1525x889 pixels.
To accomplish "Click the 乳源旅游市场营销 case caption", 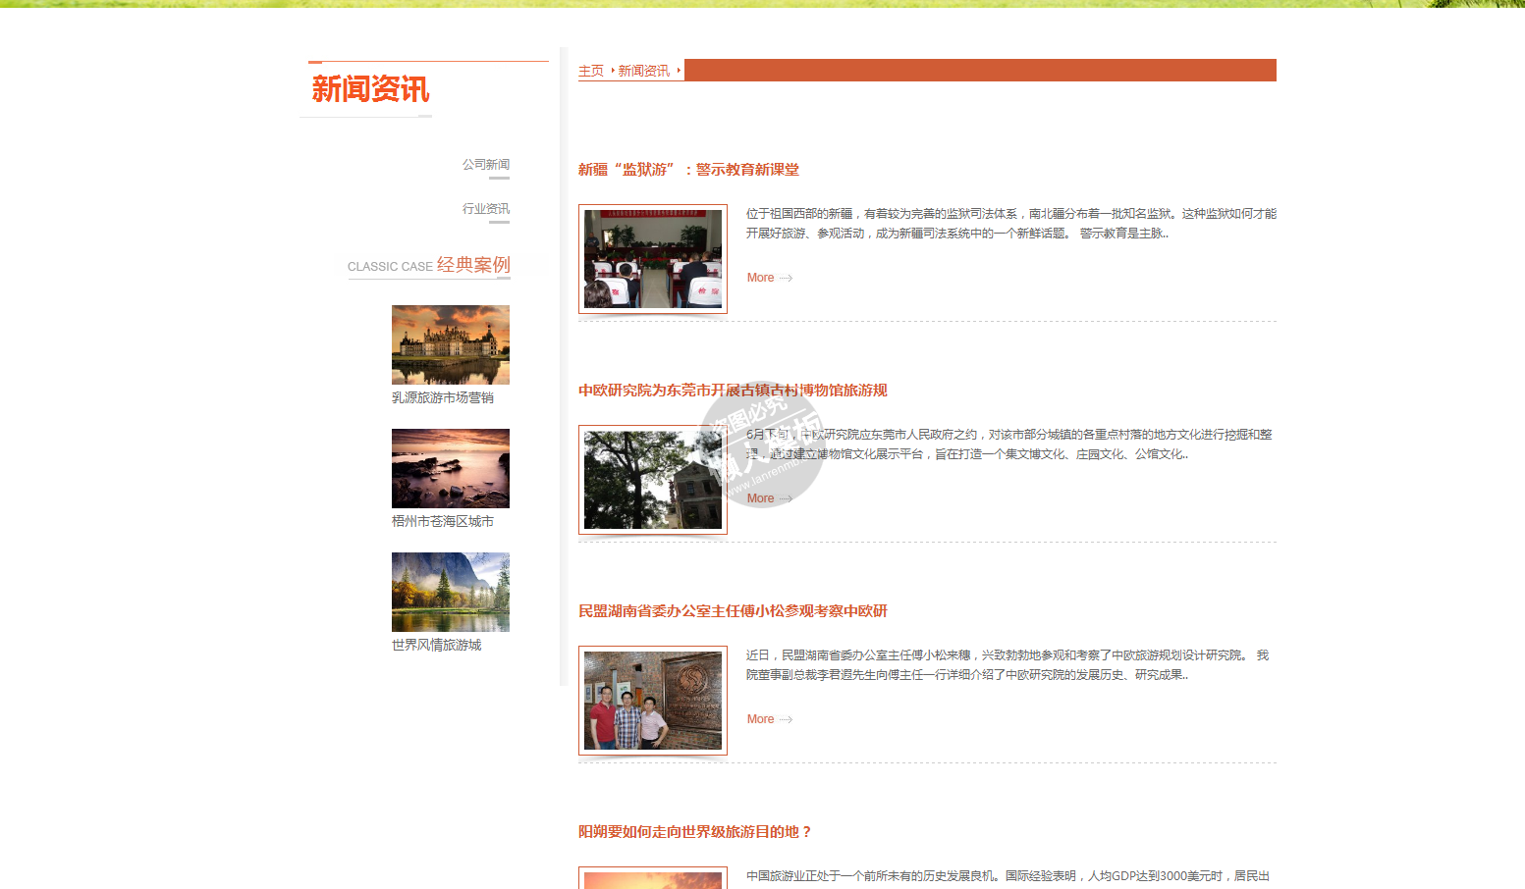I will pyautogui.click(x=442, y=397).
